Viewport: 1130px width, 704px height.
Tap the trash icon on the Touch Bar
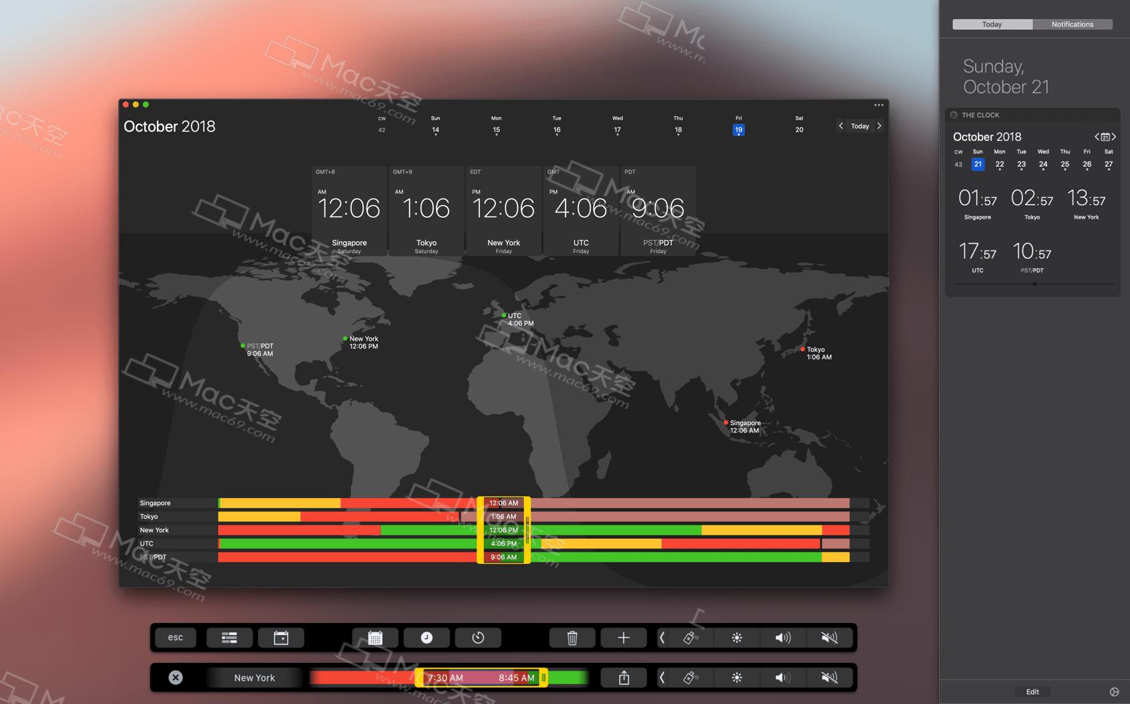(x=572, y=638)
